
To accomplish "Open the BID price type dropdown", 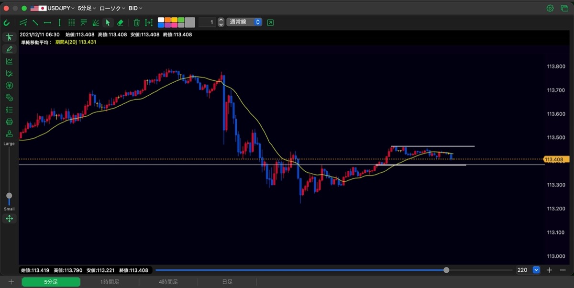I will click(135, 8).
